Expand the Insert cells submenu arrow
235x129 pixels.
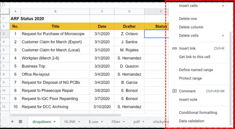(223, 6)
